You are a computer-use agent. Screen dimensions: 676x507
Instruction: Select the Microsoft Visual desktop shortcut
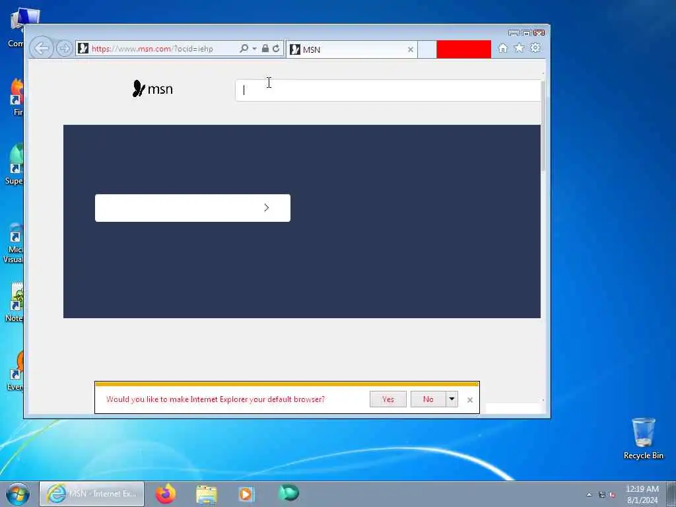pyautogui.click(x=15, y=243)
